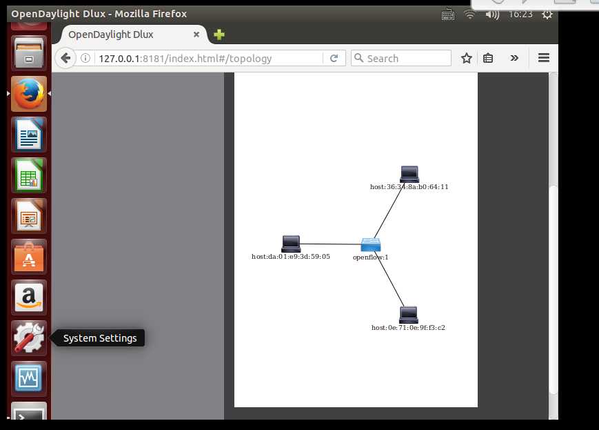The image size is (599, 430).
Task: Click the 16:23 clock indicator
Action: 520,14
